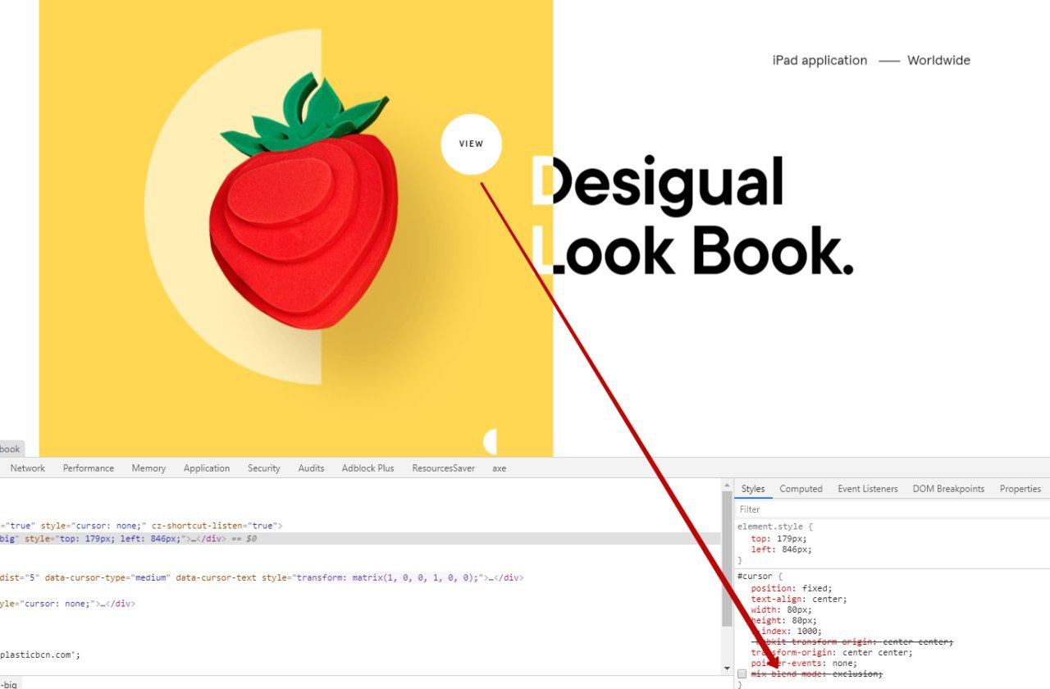Viewport: 1050px width, 689px height.
Task: Click the Desigual Look Book heading
Action: point(693,215)
